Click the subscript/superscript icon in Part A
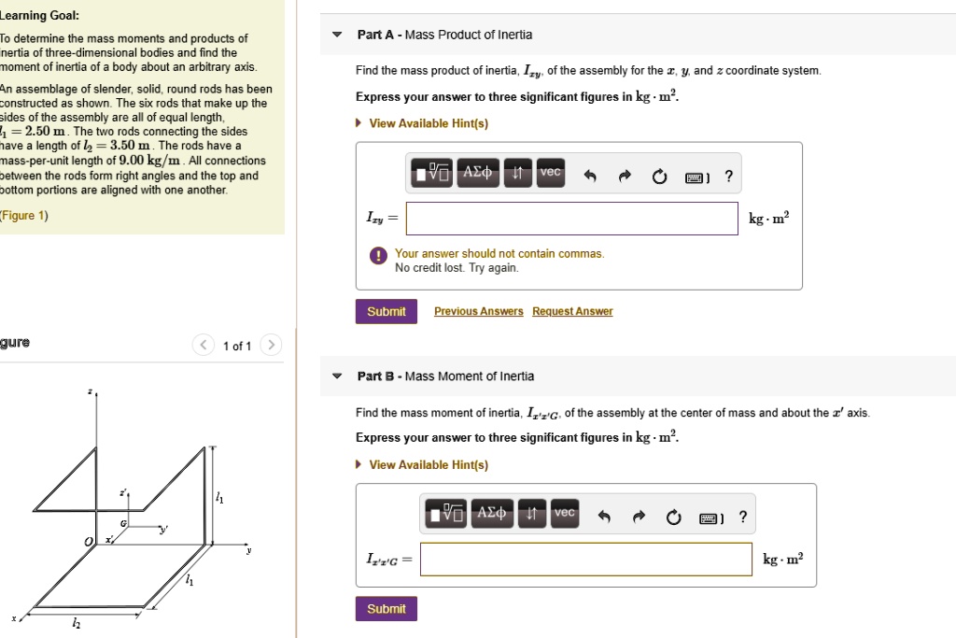The height and width of the screenshot is (638, 956). pyautogui.click(x=517, y=175)
